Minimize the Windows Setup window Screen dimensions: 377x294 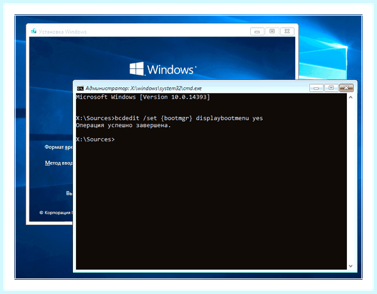(x=257, y=31)
